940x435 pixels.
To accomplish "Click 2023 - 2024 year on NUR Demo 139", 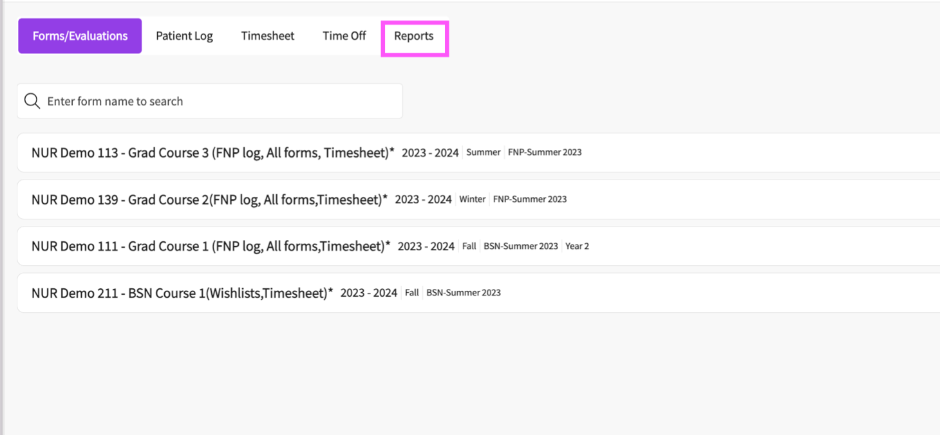I will pyautogui.click(x=423, y=199).
